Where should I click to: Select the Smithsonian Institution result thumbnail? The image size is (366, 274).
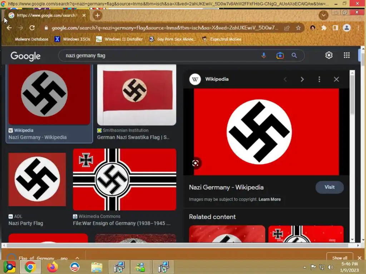tap(137, 95)
